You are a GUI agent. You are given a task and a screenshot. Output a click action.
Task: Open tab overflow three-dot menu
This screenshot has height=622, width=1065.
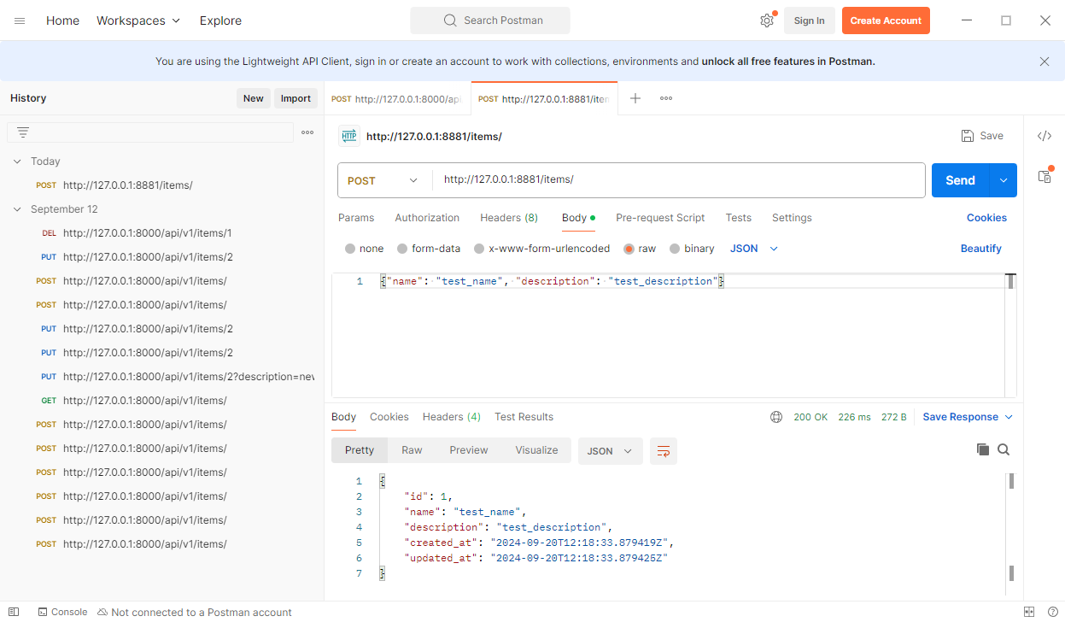[x=666, y=98]
